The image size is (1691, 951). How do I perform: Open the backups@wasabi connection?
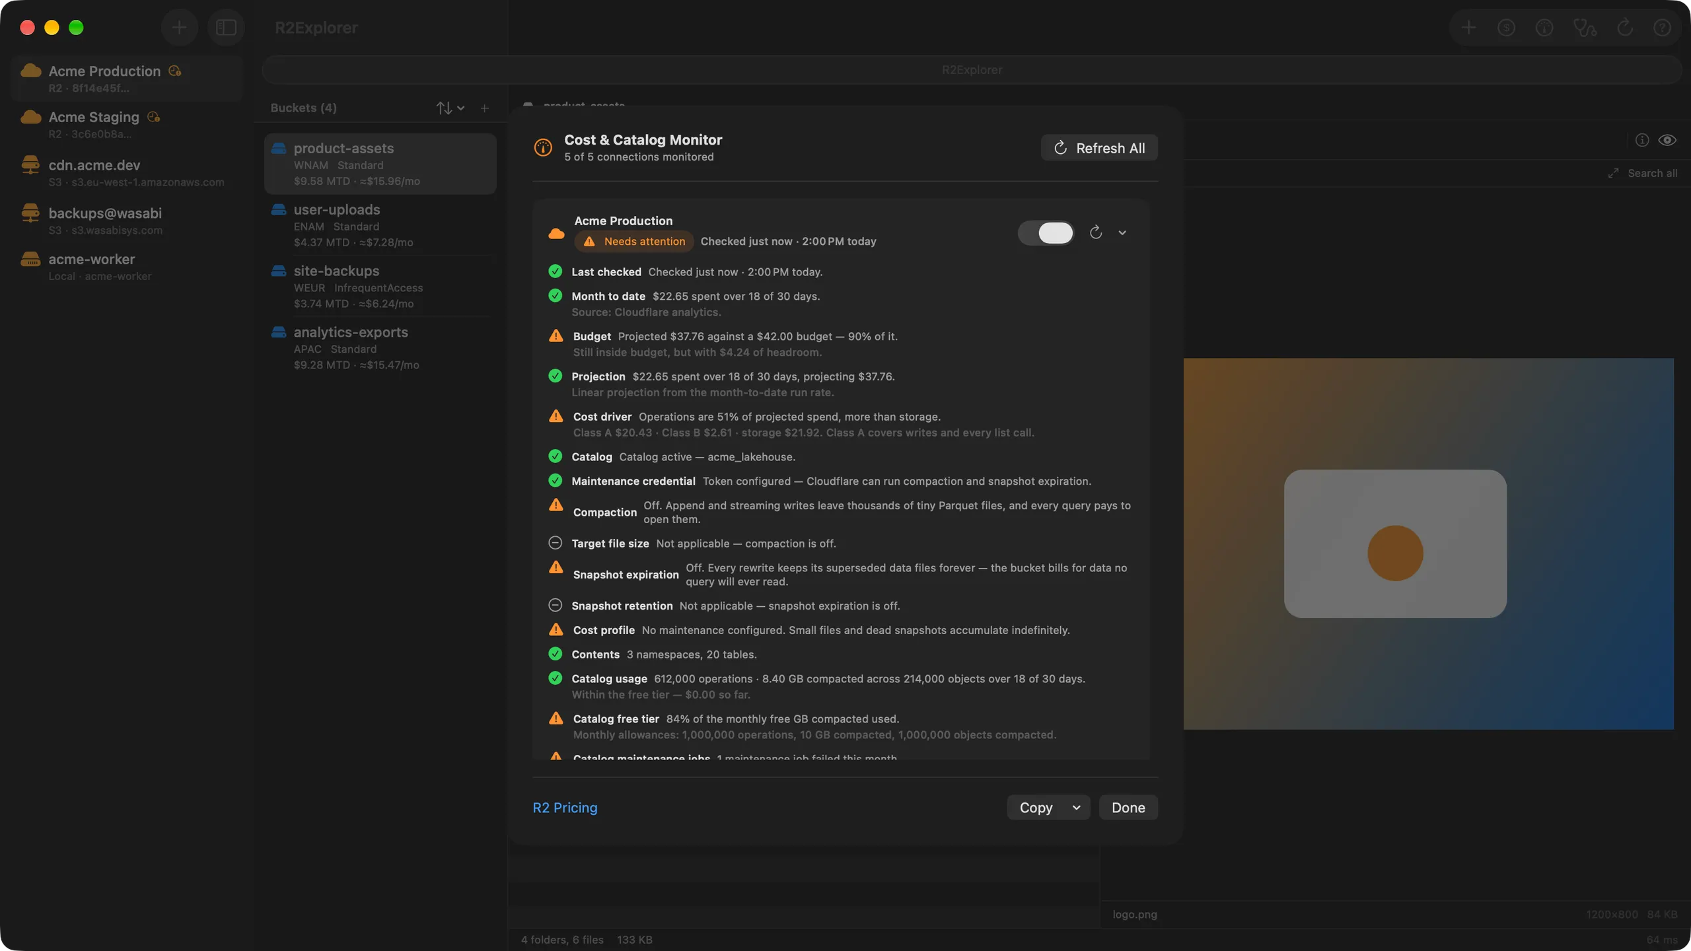pos(127,221)
